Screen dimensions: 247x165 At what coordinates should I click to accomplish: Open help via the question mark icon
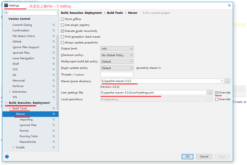tap(7, 157)
